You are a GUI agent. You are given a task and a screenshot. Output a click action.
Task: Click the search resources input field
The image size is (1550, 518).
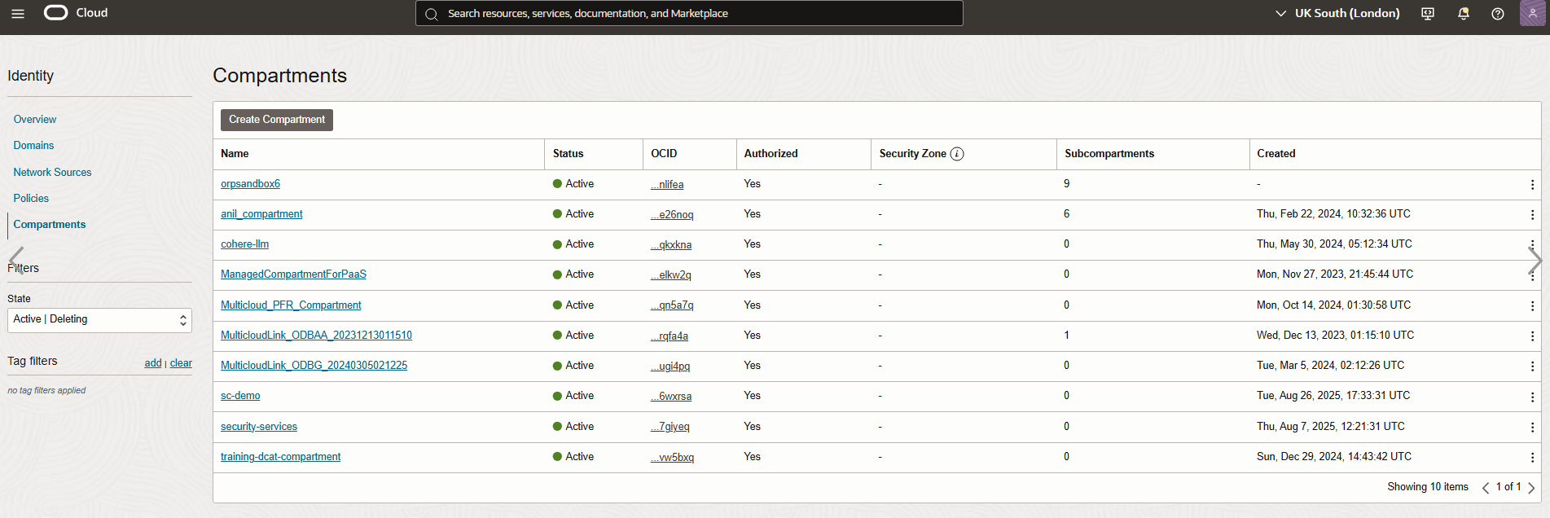tap(689, 13)
